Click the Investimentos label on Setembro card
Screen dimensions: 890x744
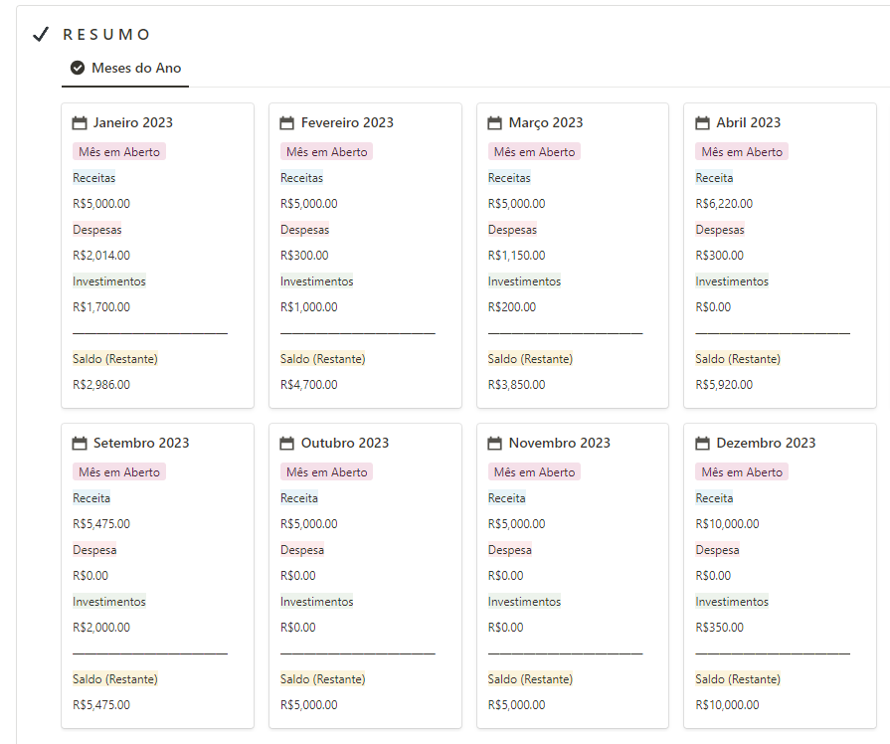click(109, 602)
